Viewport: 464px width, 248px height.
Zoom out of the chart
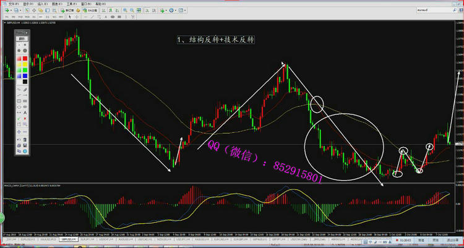(x=131, y=11)
